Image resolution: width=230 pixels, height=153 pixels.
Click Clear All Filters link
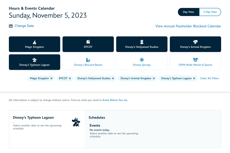click(x=210, y=79)
